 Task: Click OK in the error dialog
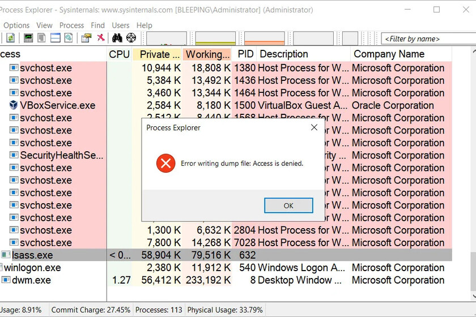click(x=288, y=205)
